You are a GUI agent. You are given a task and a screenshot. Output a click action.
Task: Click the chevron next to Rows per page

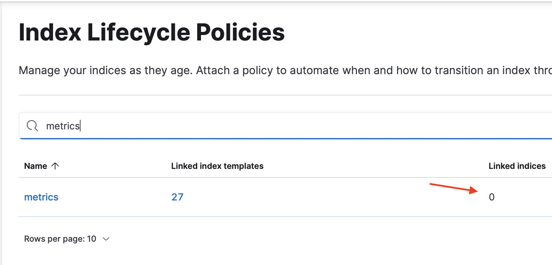point(106,239)
